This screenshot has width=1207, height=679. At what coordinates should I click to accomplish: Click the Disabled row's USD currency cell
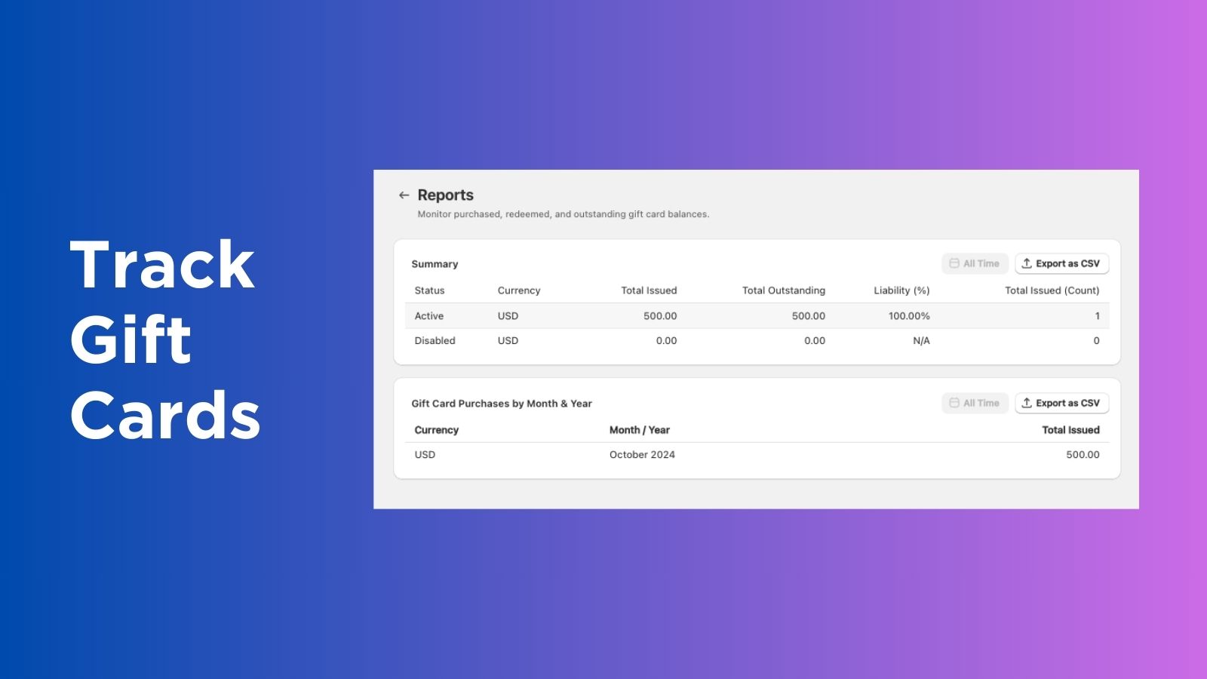(x=508, y=341)
